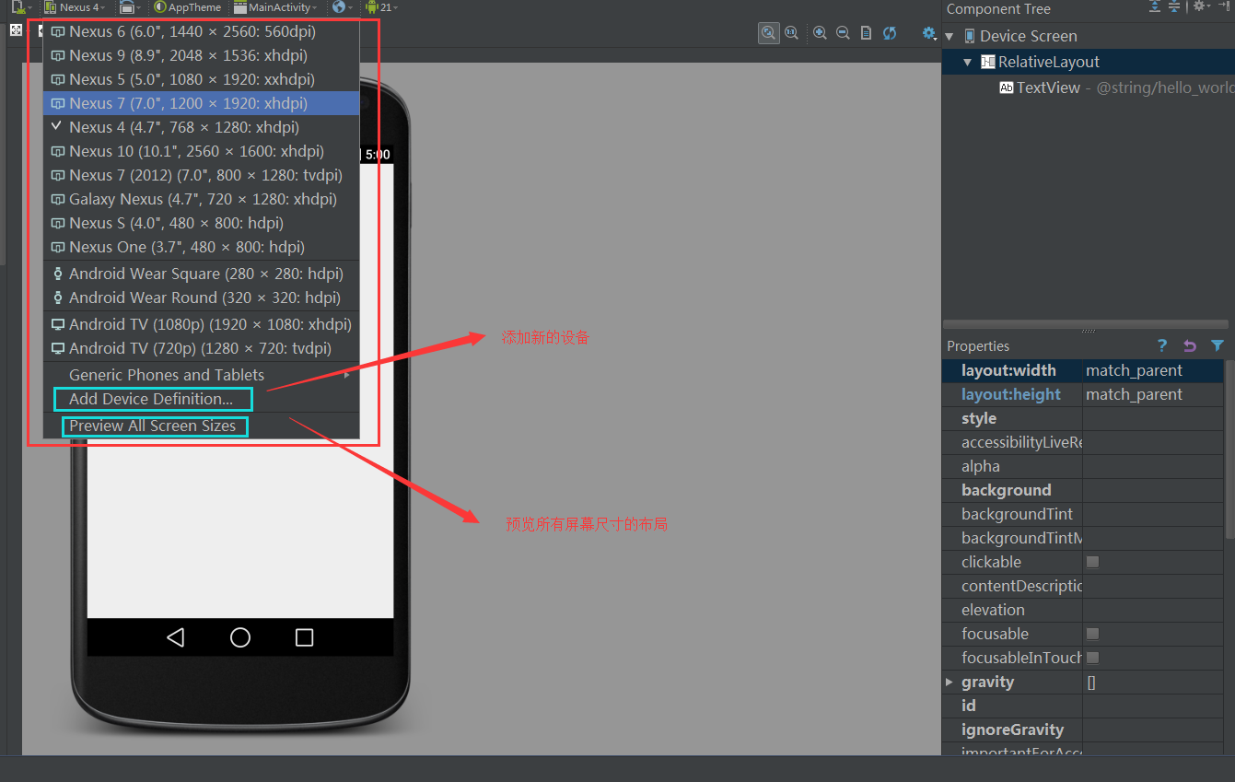Expand the Generic Phones and Tablets submenu

coord(201,375)
